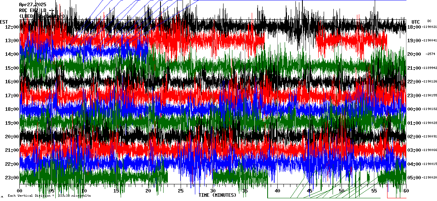Click the 05:00 UTC time label
This screenshot has width=437, height=201.
pos(414,178)
